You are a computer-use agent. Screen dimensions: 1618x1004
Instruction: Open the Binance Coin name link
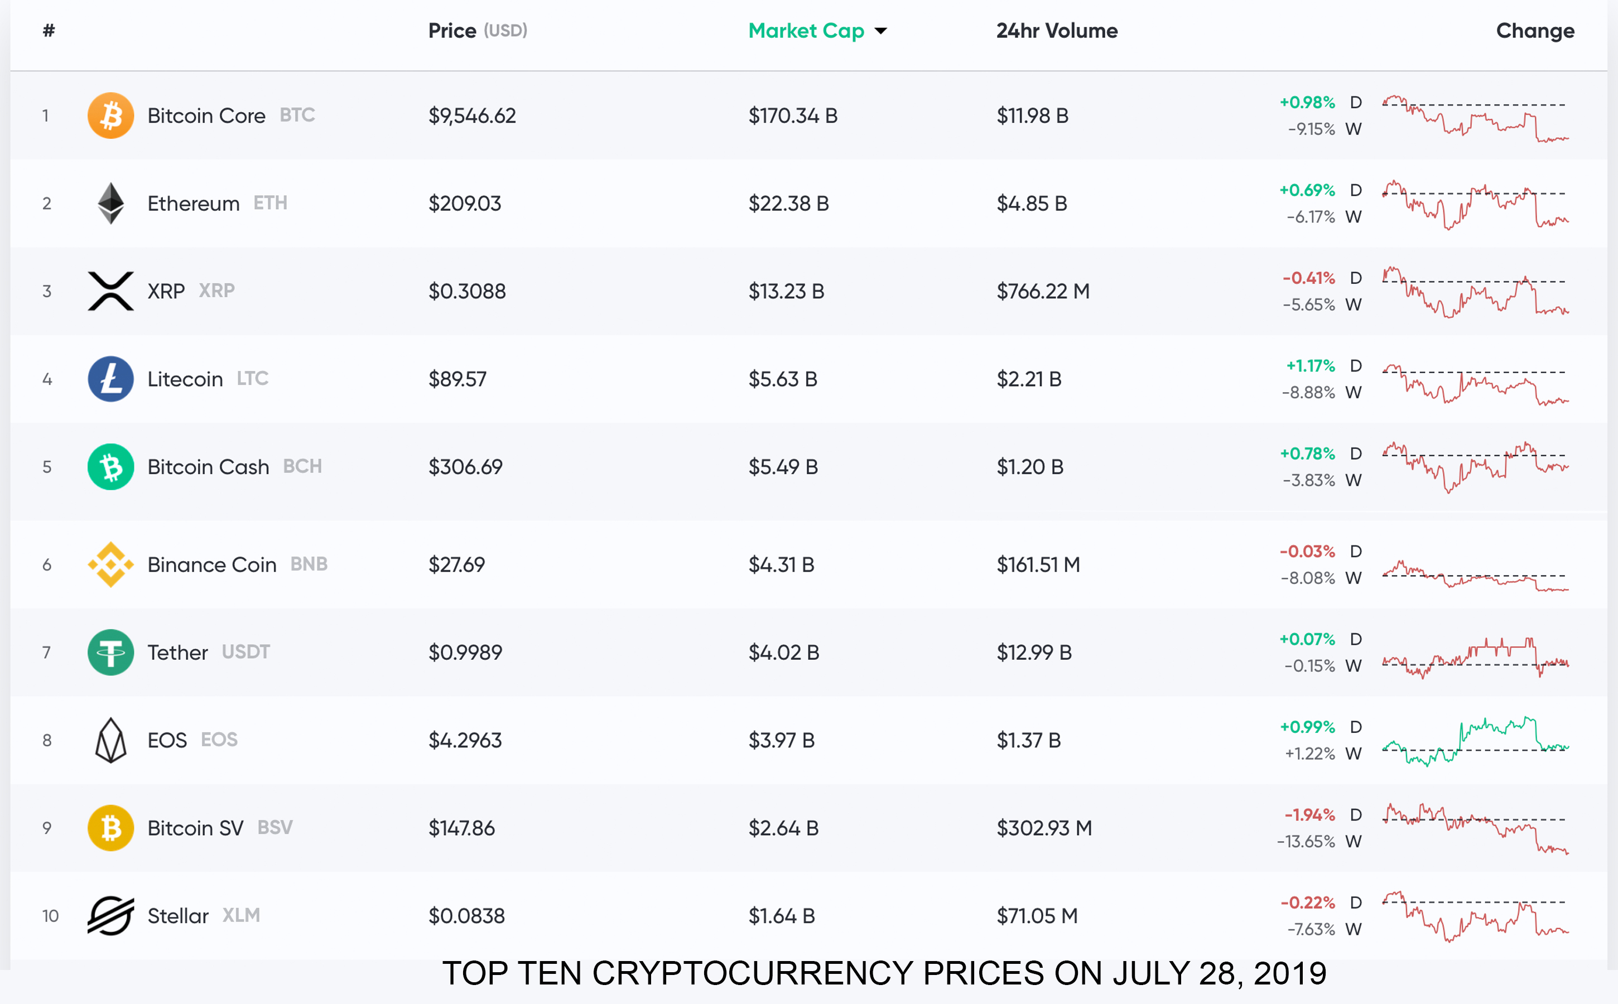[x=212, y=564]
